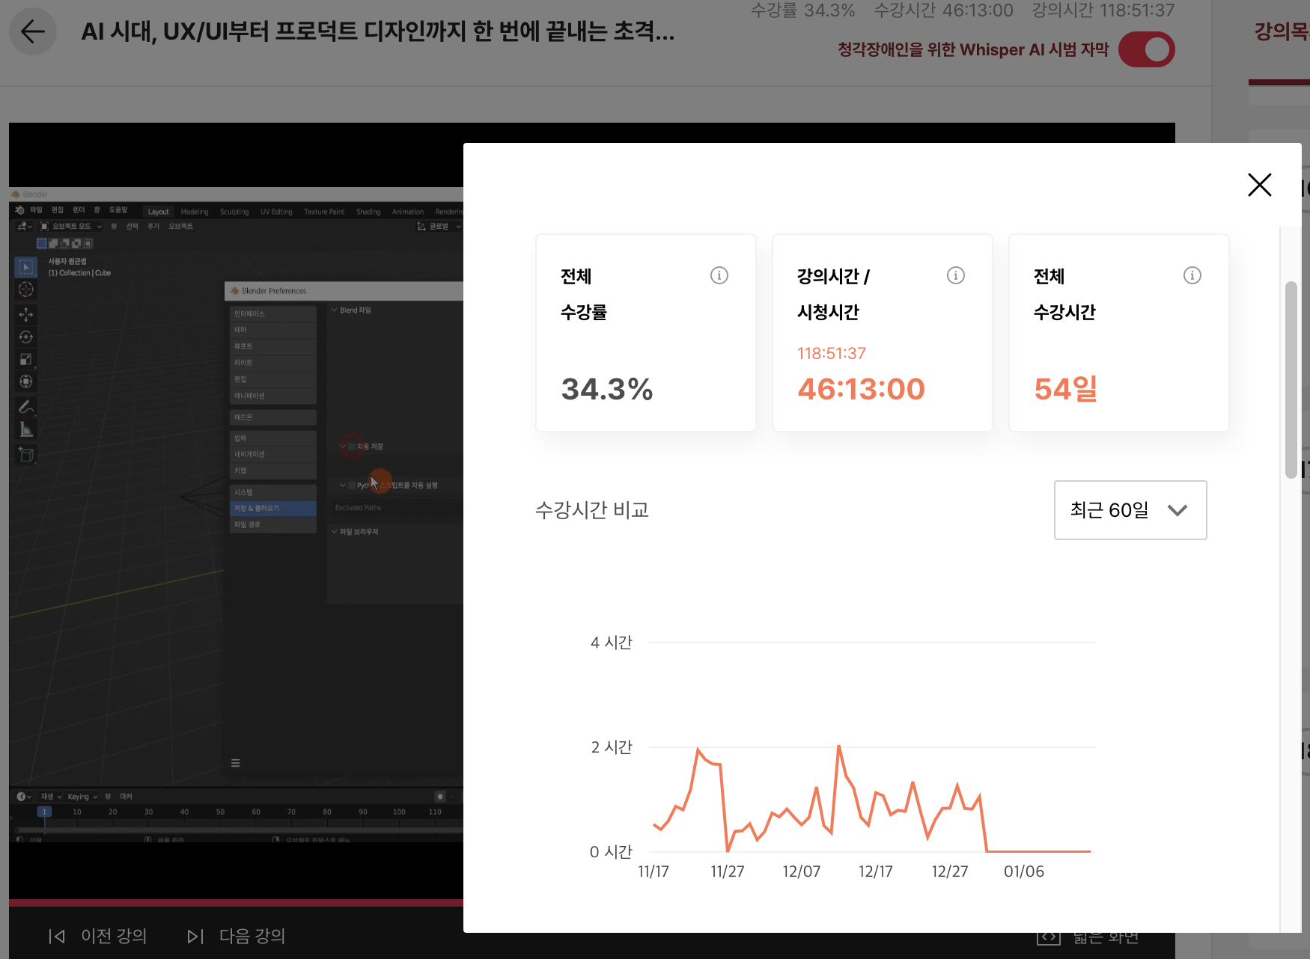Select 저장 & 불러오기 in Blender Preferences

[273, 508]
